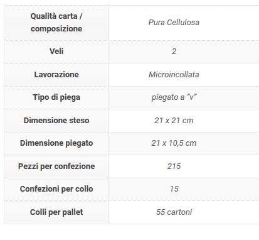The width and height of the screenshot is (259, 240).
Task: Select the '21 x 10,5 cm' value
Action: 174,143
